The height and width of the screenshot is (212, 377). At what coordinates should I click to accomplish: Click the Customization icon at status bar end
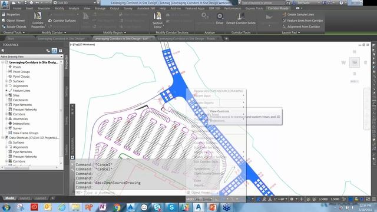[374, 199]
